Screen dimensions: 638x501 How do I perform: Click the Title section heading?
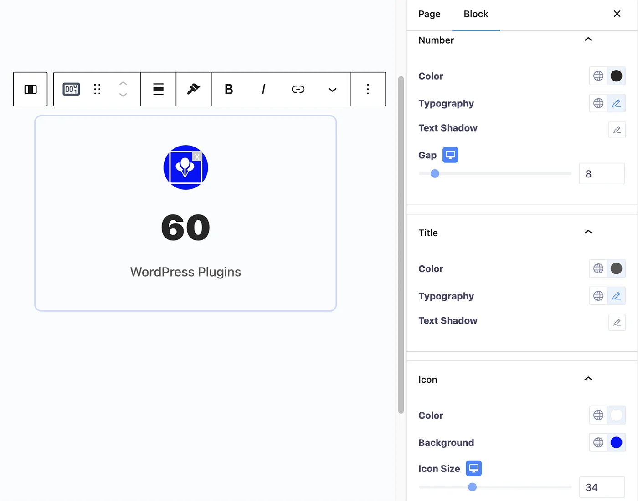click(428, 233)
